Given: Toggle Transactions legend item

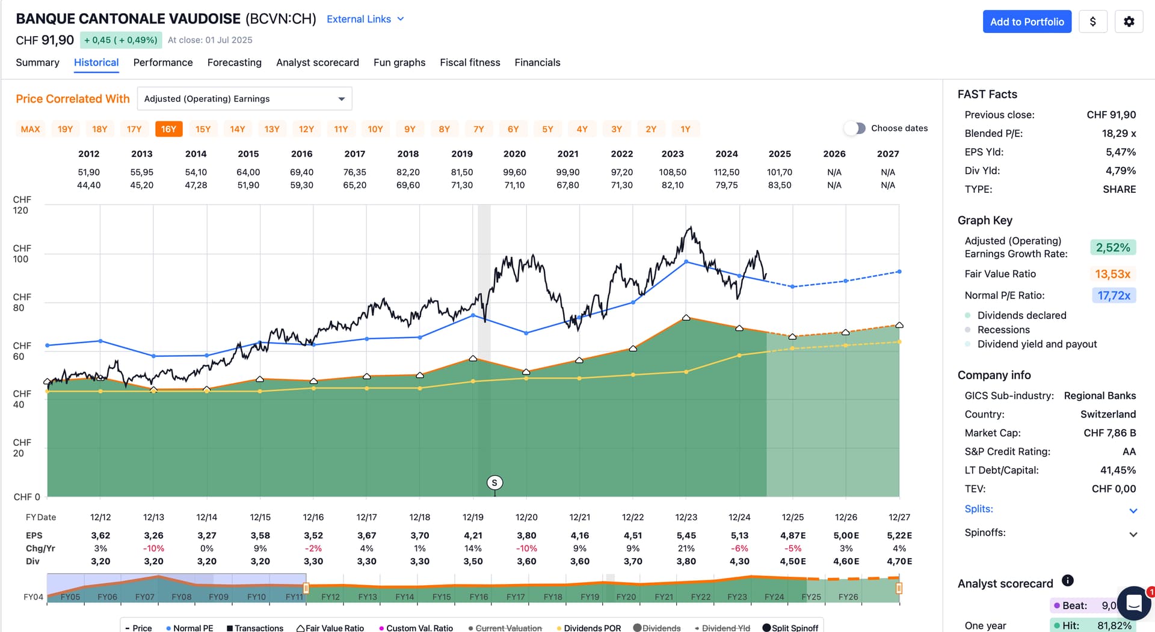Looking at the screenshot, I should [x=255, y=627].
